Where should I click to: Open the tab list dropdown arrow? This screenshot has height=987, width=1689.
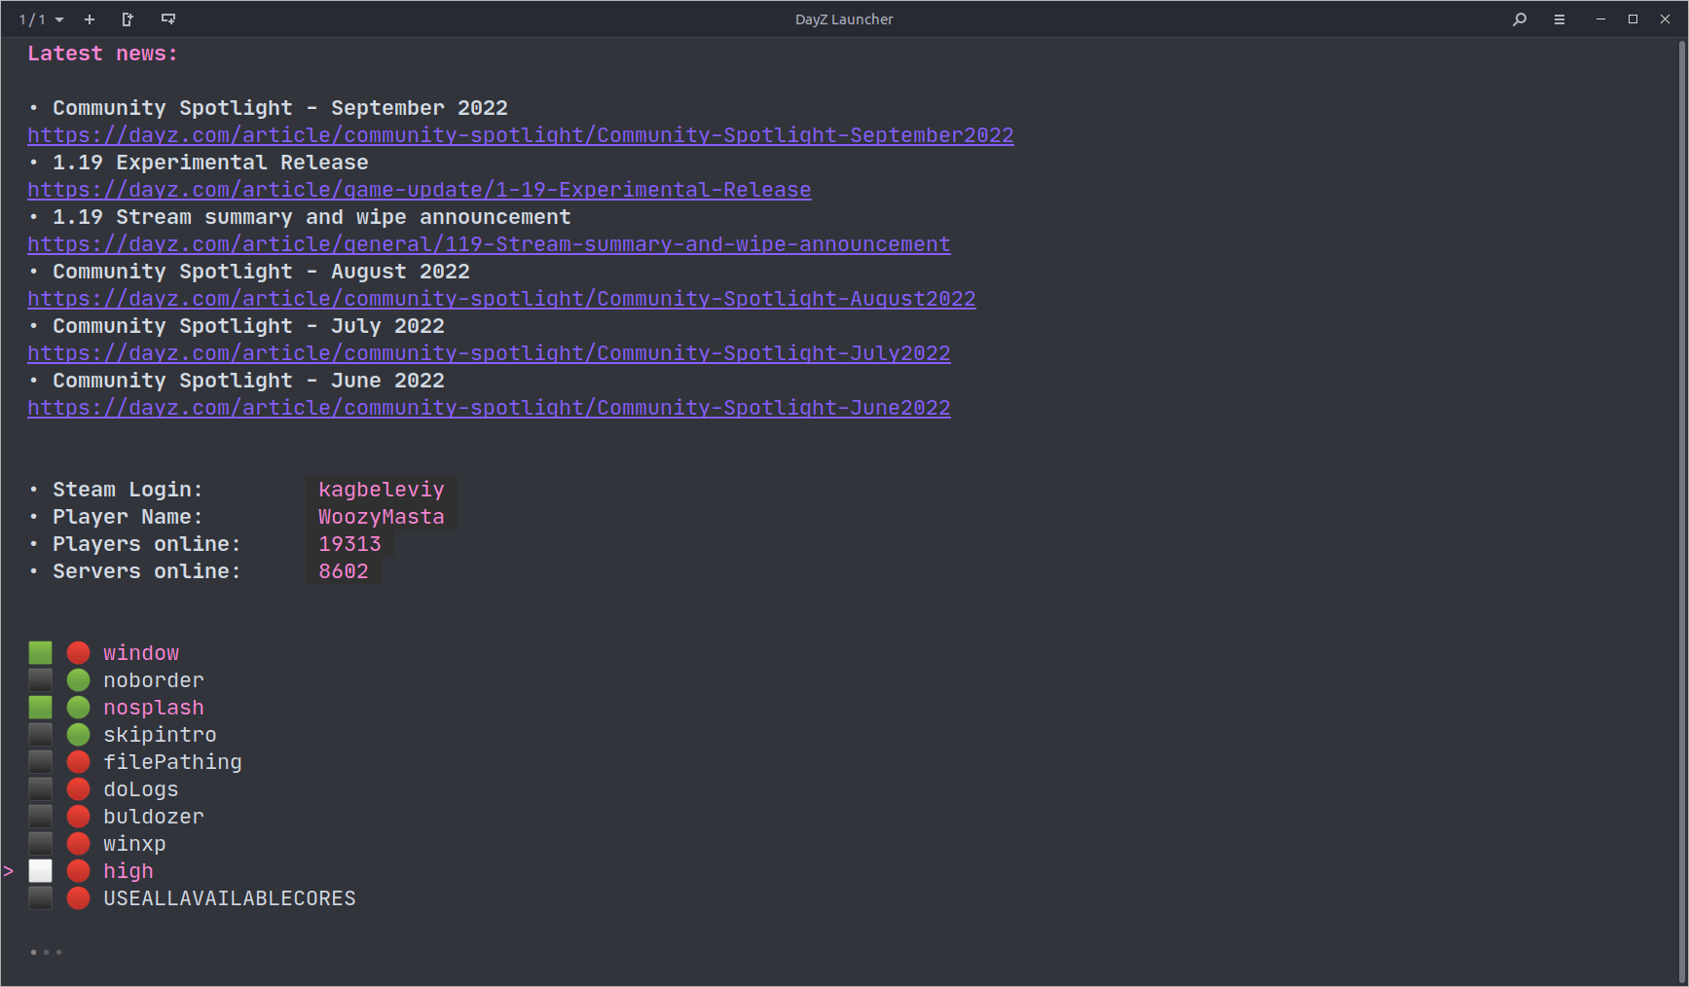pyautogui.click(x=59, y=19)
